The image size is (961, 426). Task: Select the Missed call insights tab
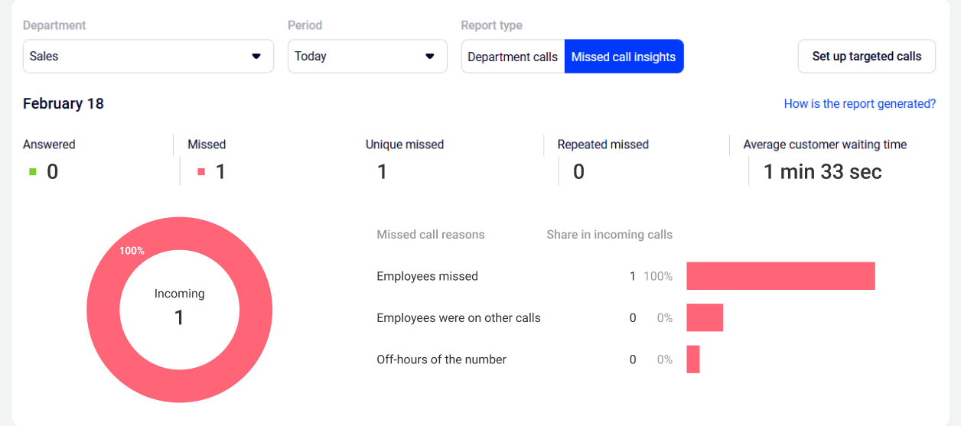[x=624, y=57]
